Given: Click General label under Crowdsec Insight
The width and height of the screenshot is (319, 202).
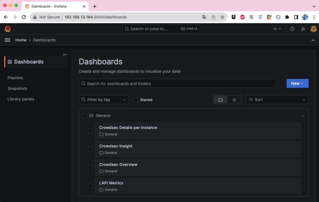Looking at the screenshot, I should pos(111,153).
